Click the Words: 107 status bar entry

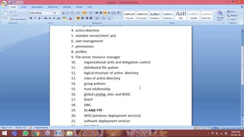click(x=20, y=128)
